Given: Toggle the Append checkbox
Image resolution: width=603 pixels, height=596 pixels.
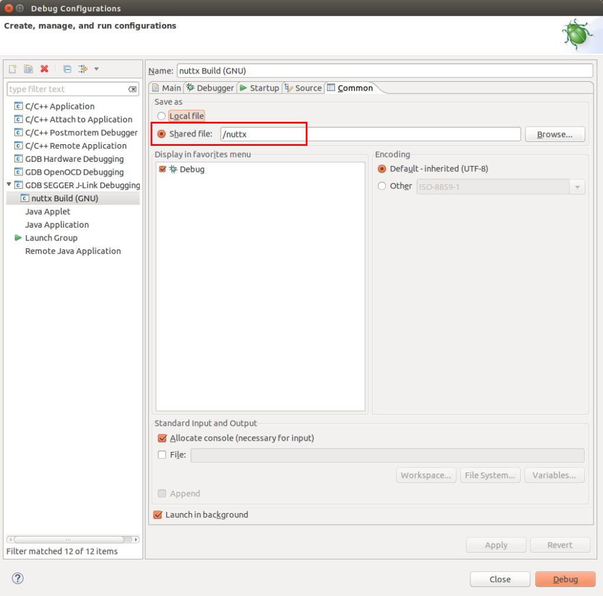Looking at the screenshot, I should [x=163, y=494].
